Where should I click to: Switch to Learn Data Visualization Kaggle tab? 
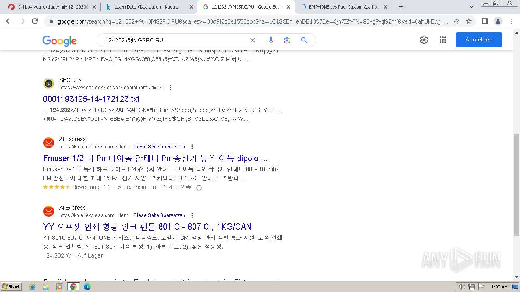tap(149, 7)
